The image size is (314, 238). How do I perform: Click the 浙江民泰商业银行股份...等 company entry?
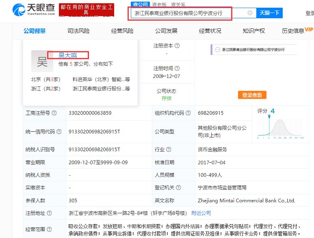tap(101, 88)
